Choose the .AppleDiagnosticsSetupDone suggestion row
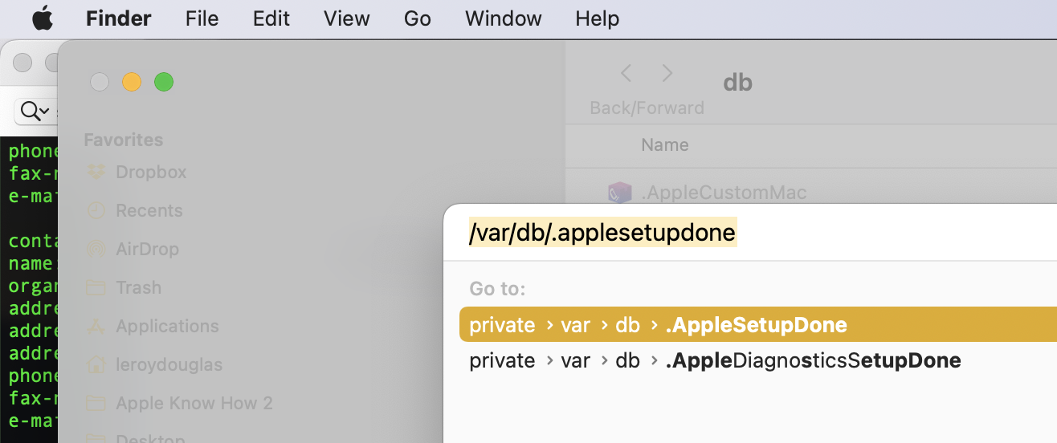The height and width of the screenshot is (443, 1057). (x=758, y=360)
